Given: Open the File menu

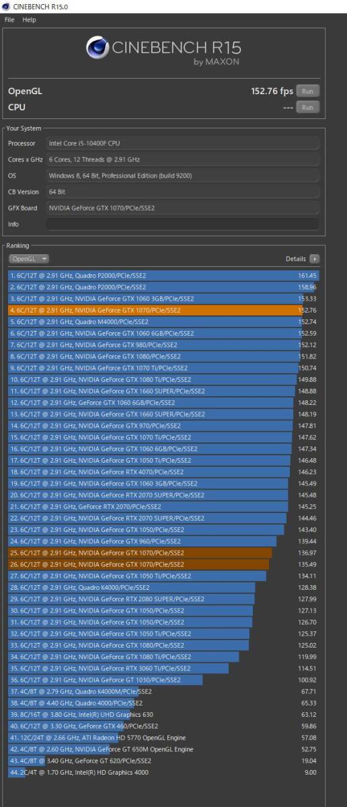Looking at the screenshot, I should pyautogui.click(x=9, y=20).
